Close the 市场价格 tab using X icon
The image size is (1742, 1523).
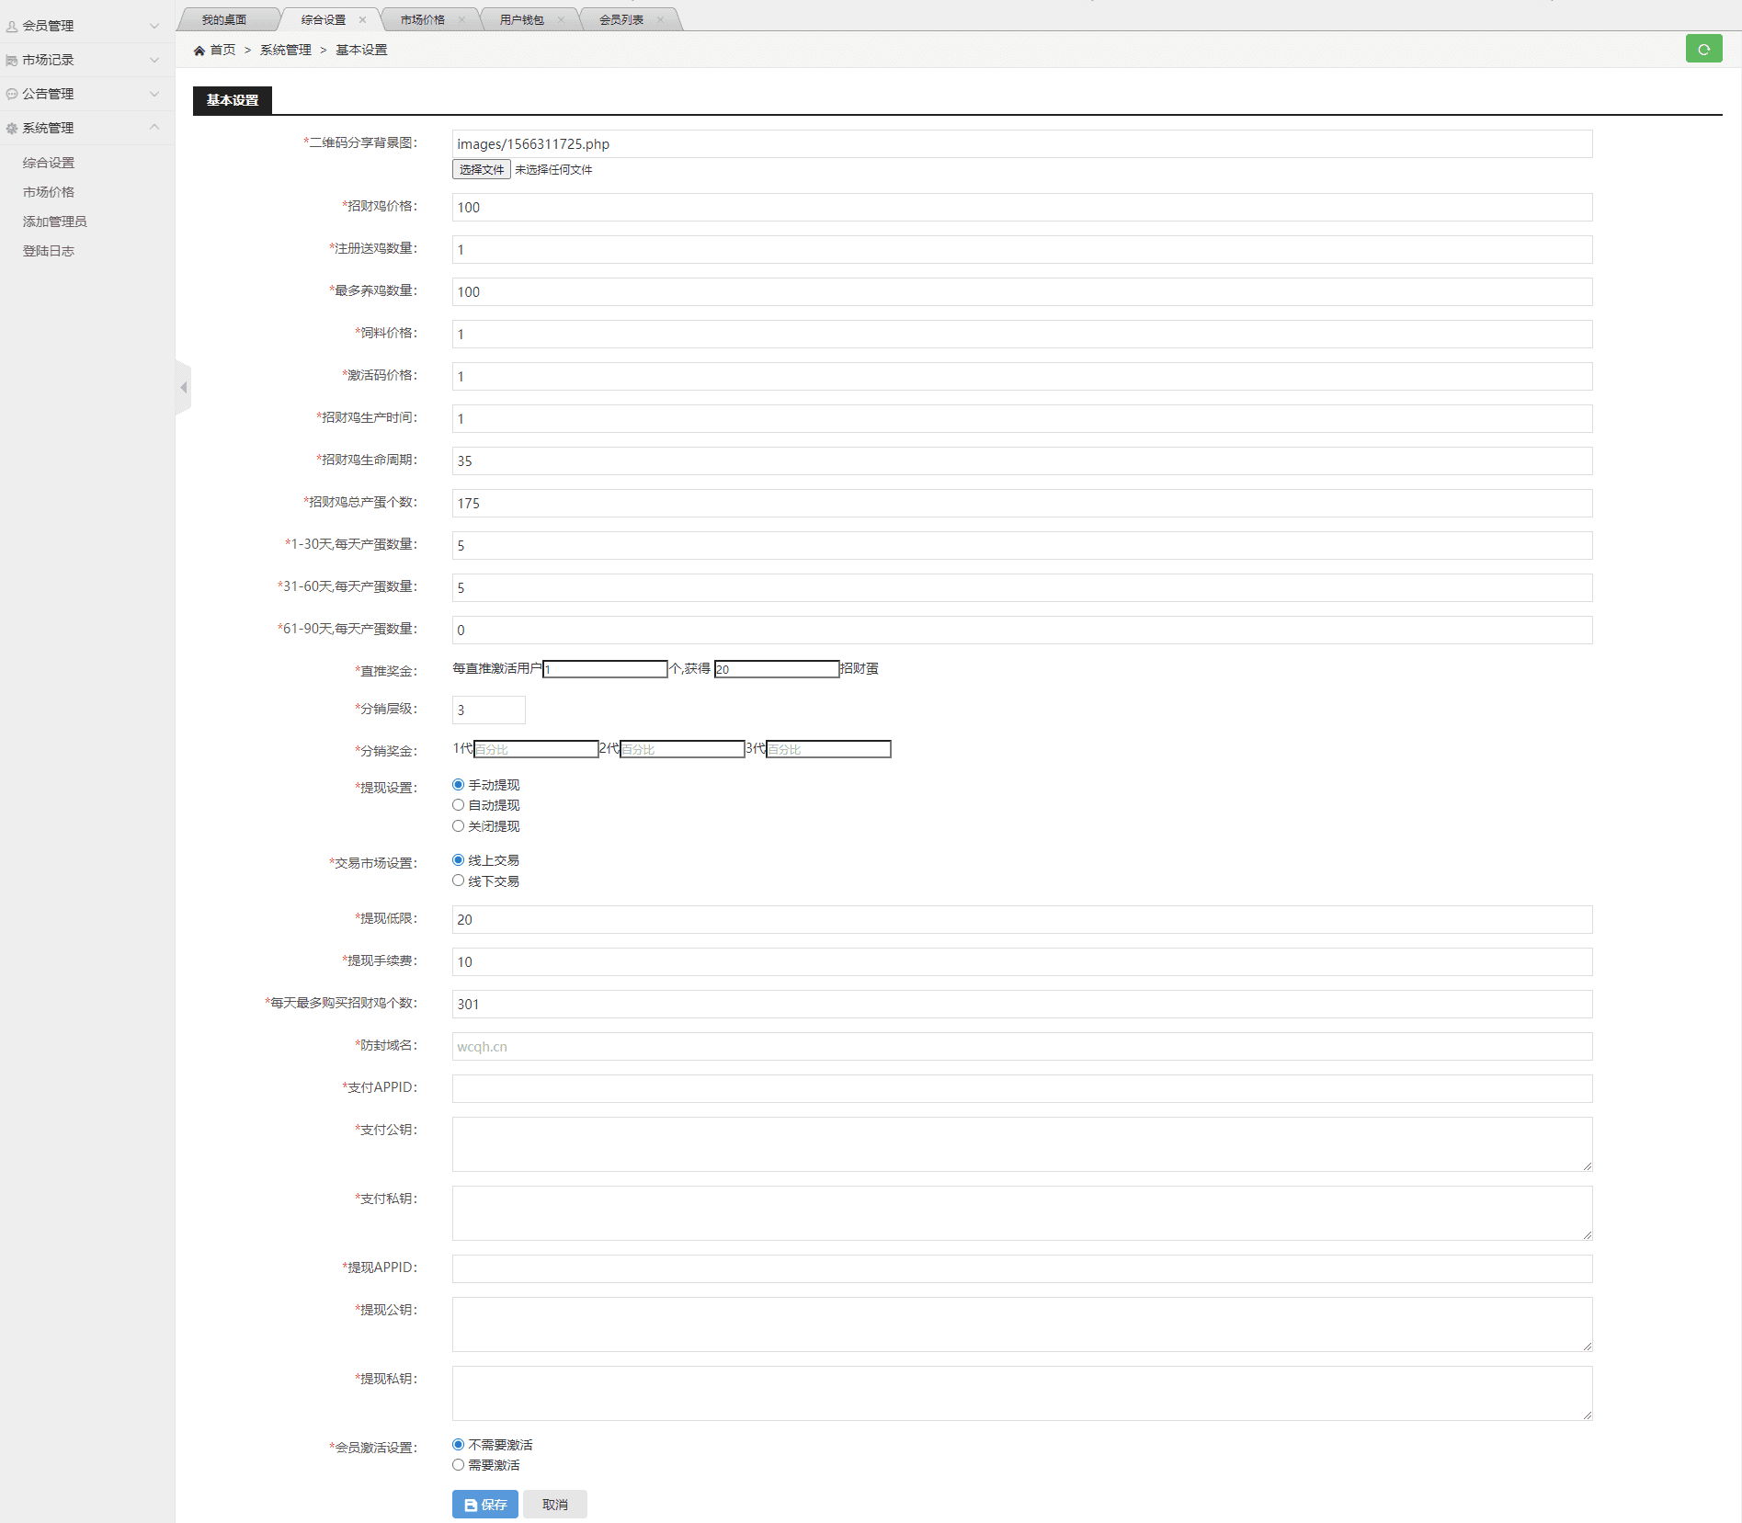[x=461, y=19]
